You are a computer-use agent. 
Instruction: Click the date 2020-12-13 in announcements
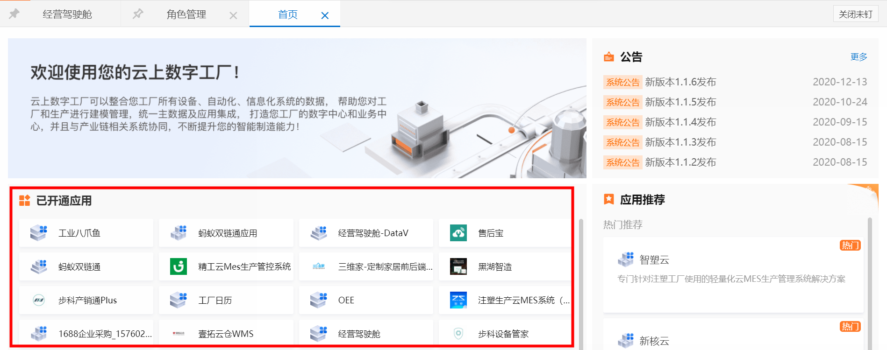pyautogui.click(x=840, y=82)
